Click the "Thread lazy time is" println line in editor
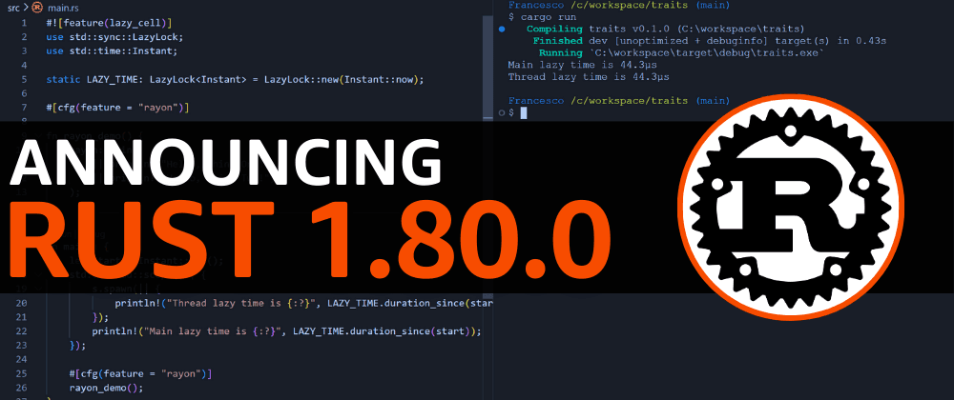The height and width of the screenshot is (400, 954). point(304,303)
